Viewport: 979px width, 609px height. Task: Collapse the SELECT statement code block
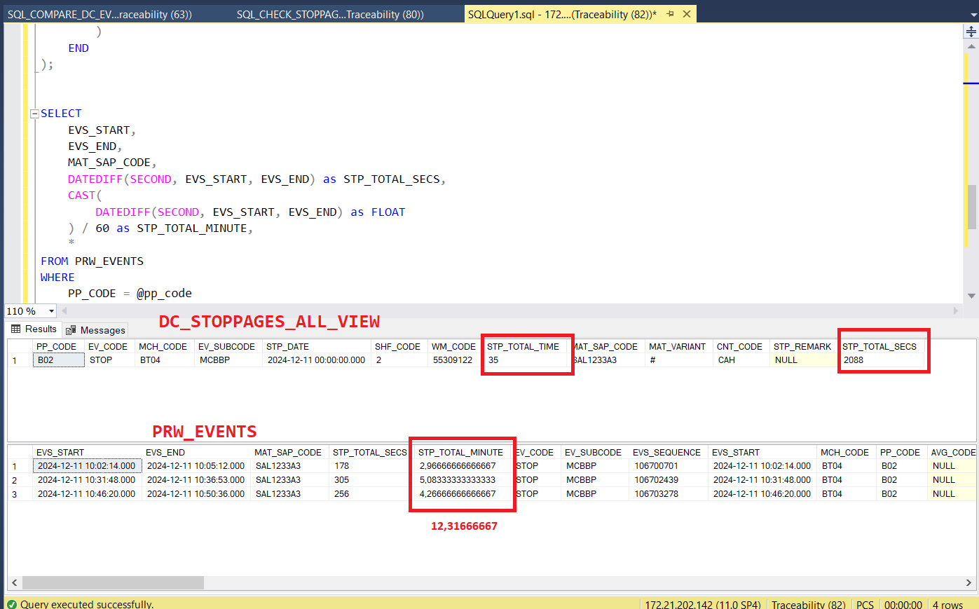coord(34,114)
